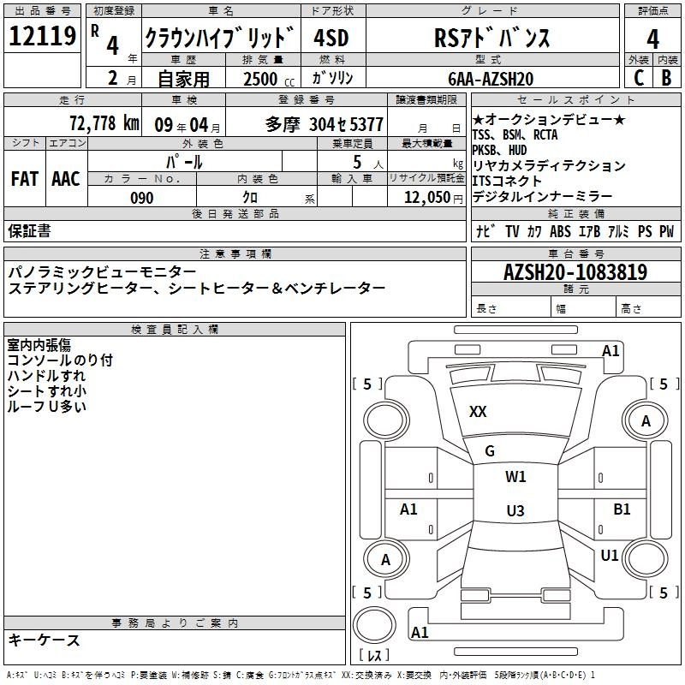Select vehicle history 自家用
Screen dimensions: 685x685
click(x=183, y=79)
